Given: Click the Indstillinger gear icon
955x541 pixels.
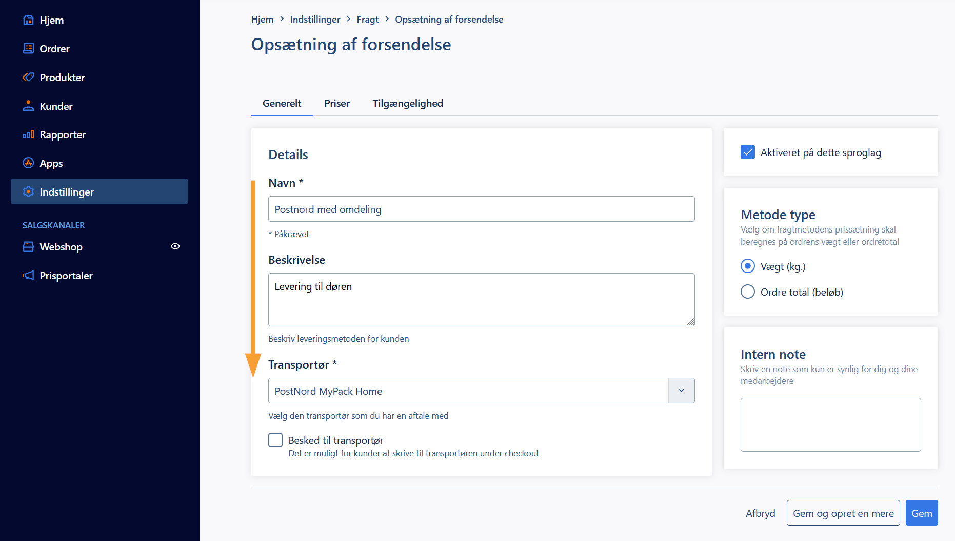Looking at the screenshot, I should pos(28,192).
